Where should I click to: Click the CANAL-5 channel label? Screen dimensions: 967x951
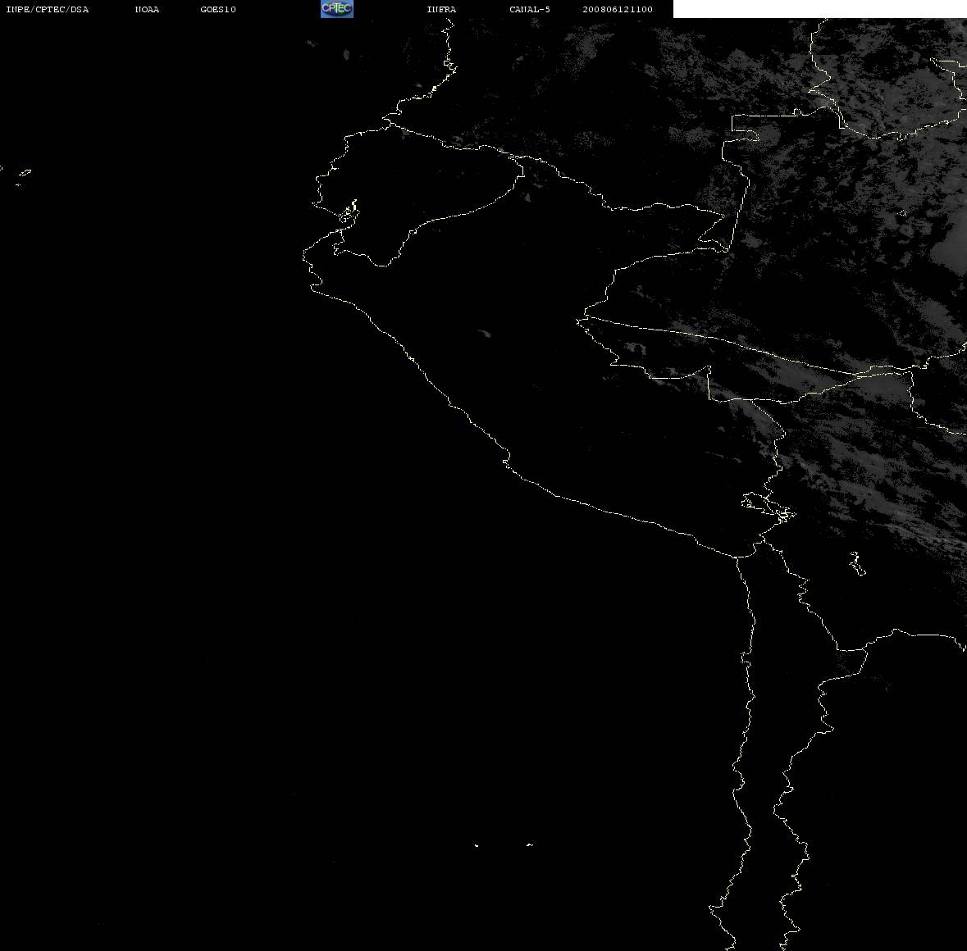[530, 9]
